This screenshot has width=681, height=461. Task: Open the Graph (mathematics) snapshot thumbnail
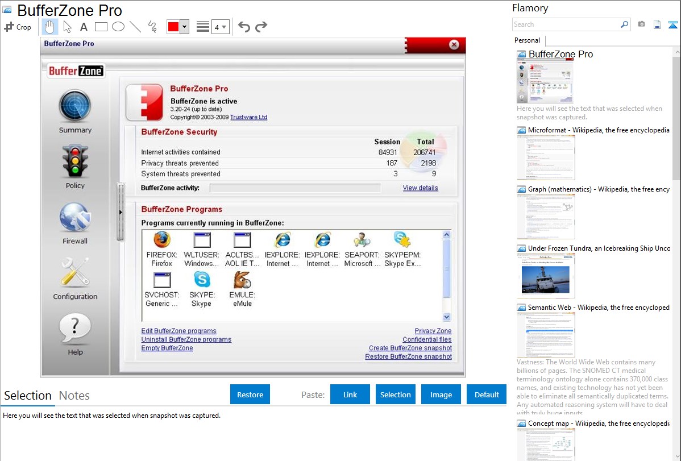[x=546, y=217]
